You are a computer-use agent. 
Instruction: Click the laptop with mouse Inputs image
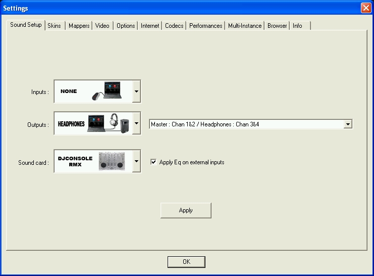[x=107, y=91]
